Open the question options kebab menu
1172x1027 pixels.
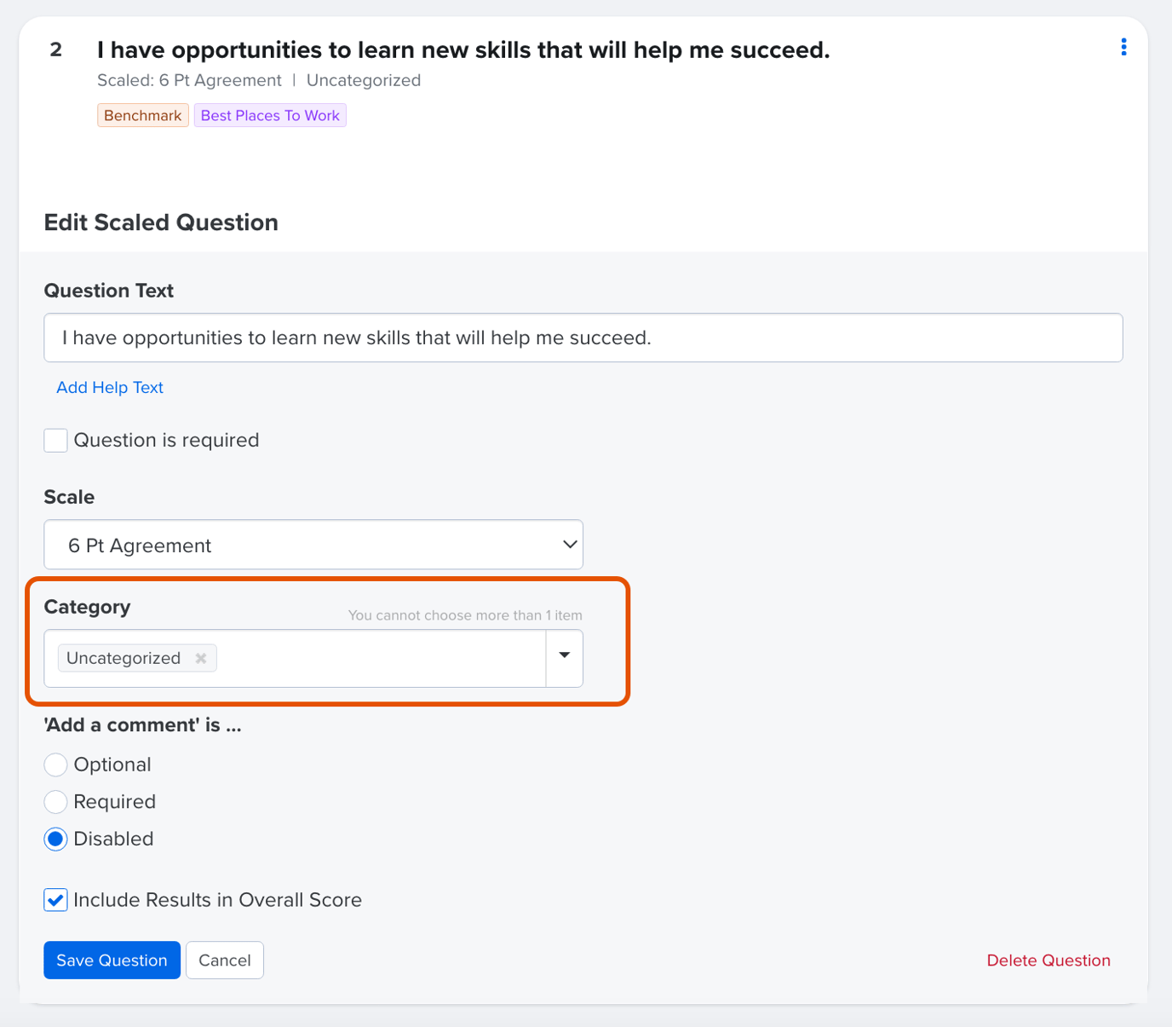pos(1123,47)
